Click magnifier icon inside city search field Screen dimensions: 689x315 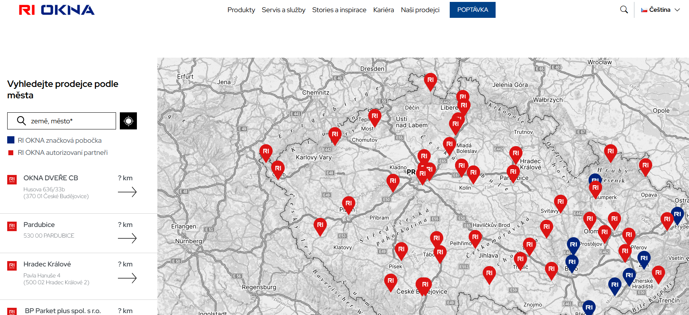[x=21, y=121]
